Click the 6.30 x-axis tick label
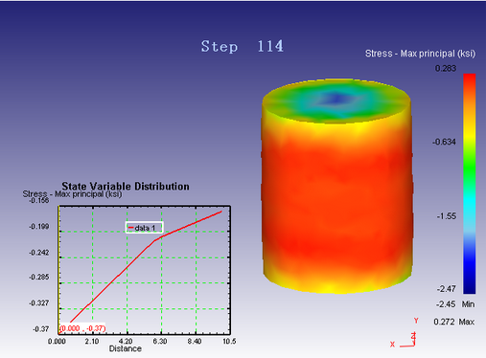The image size is (486, 358). [160, 342]
